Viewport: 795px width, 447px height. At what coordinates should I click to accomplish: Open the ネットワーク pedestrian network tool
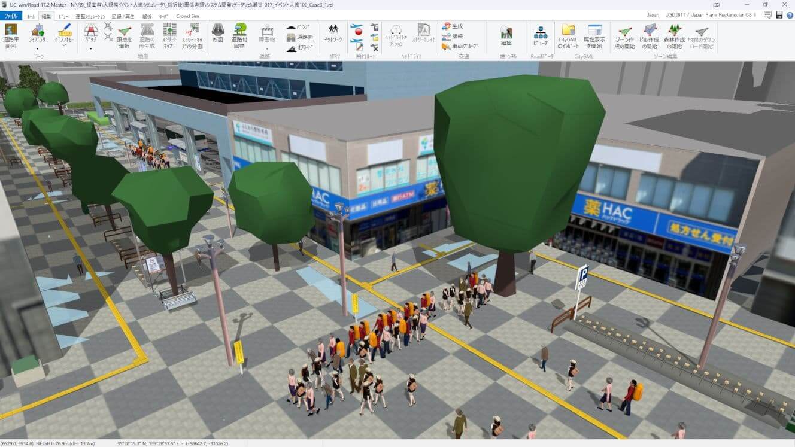click(x=332, y=34)
